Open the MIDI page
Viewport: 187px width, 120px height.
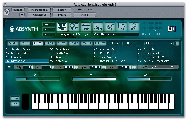click(x=134, y=26)
